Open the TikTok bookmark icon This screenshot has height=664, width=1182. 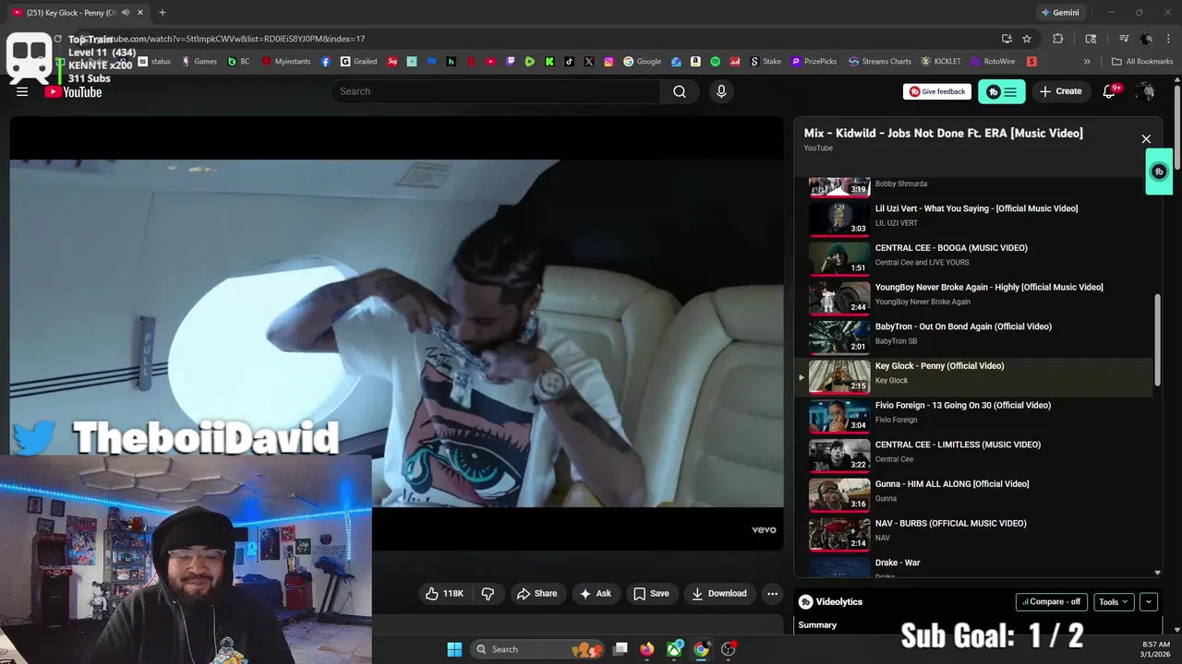[569, 62]
